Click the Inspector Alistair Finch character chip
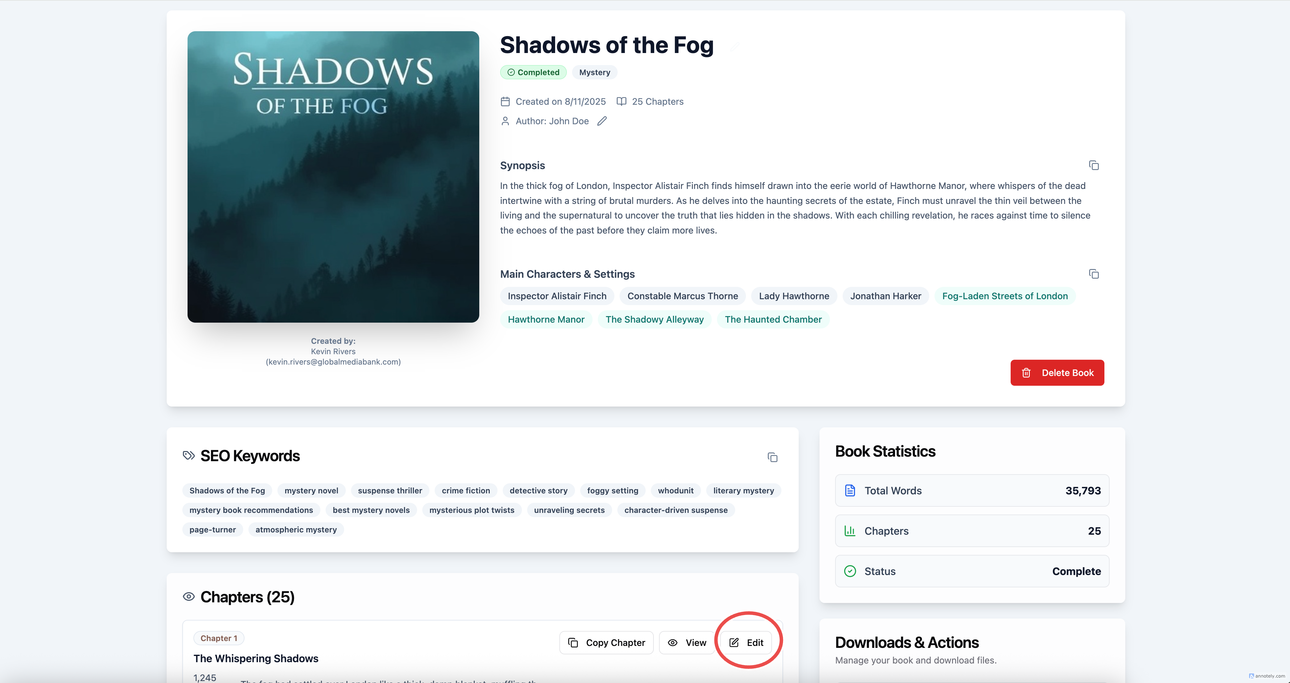The height and width of the screenshot is (683, 1290). [x=557, y=296]
